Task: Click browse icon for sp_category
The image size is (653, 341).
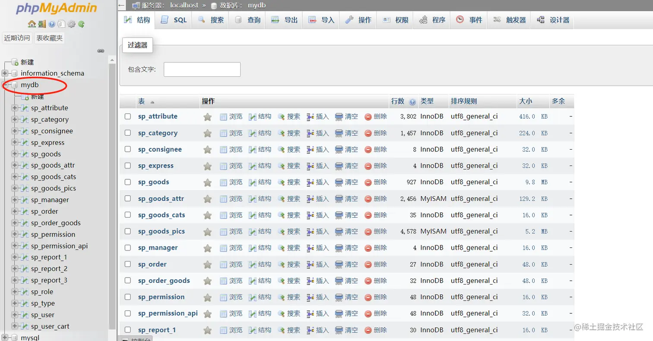Action: pos(223,133)
